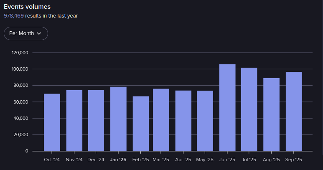323x170 pixels.
Task: Click the Sep '25 x-axis label
Action: tap(293, 160)
